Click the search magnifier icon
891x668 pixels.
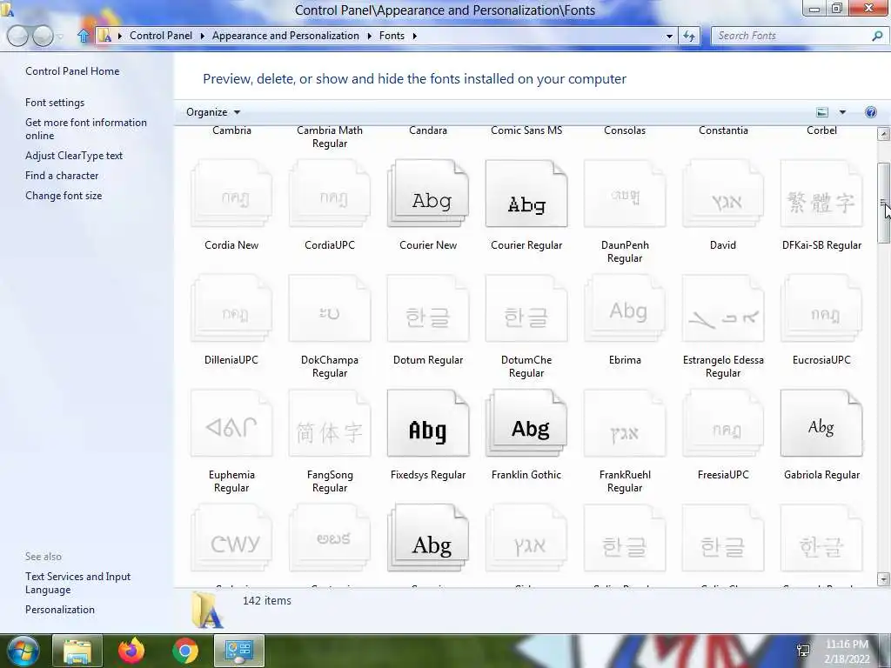(877, 36)
